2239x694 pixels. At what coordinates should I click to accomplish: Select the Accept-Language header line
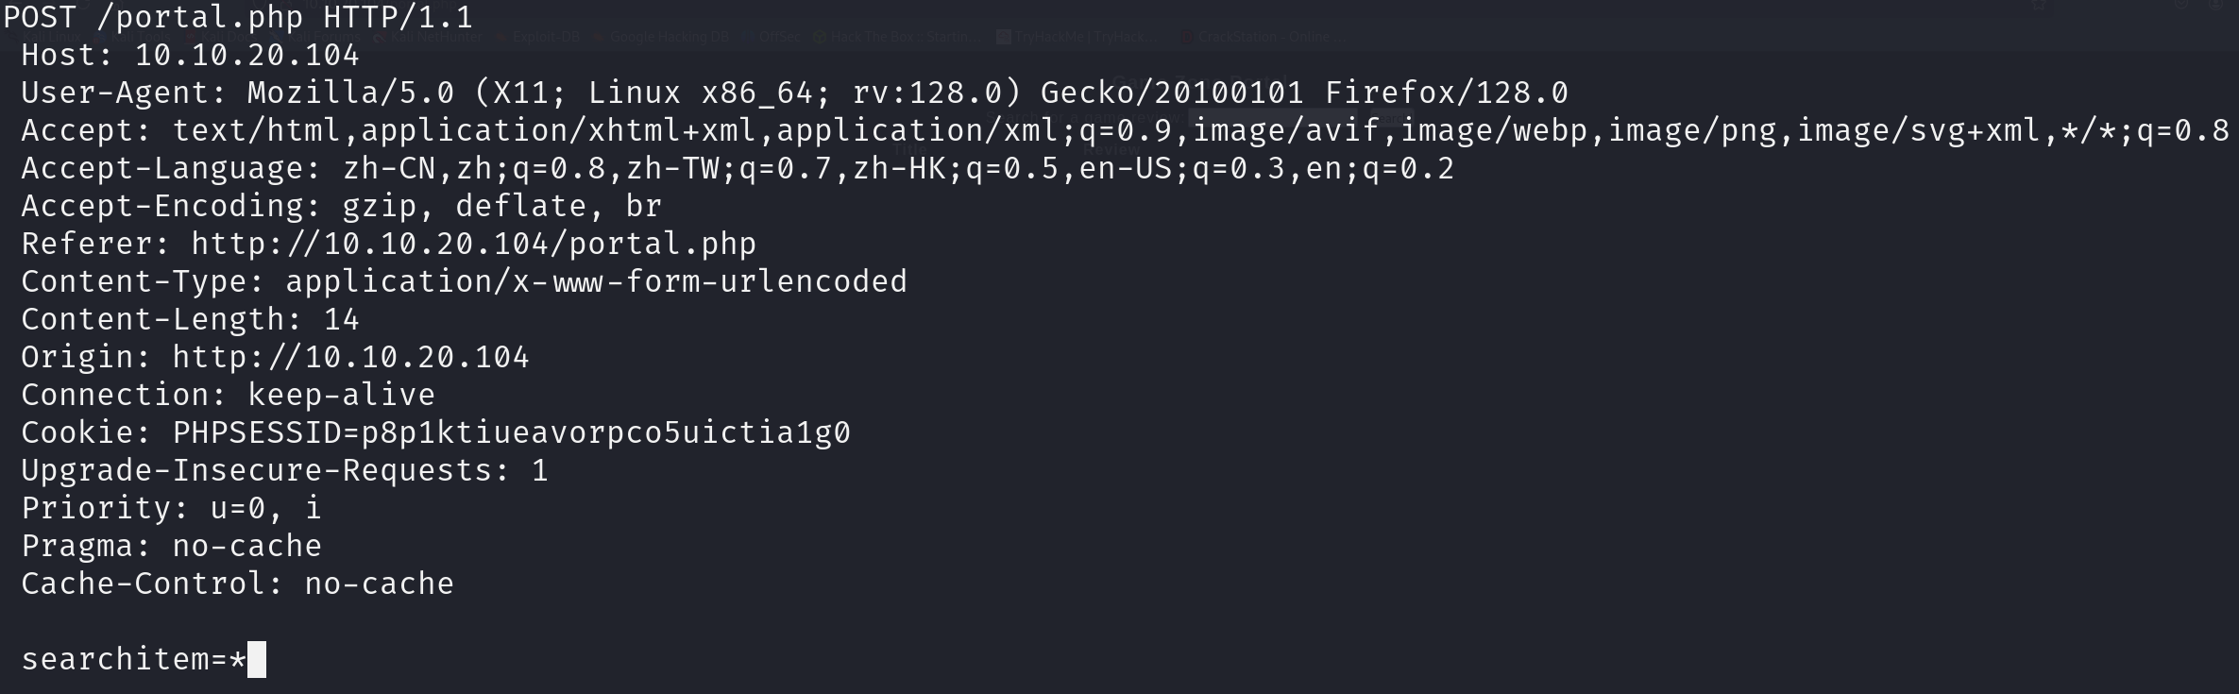[x=738, y=169]
